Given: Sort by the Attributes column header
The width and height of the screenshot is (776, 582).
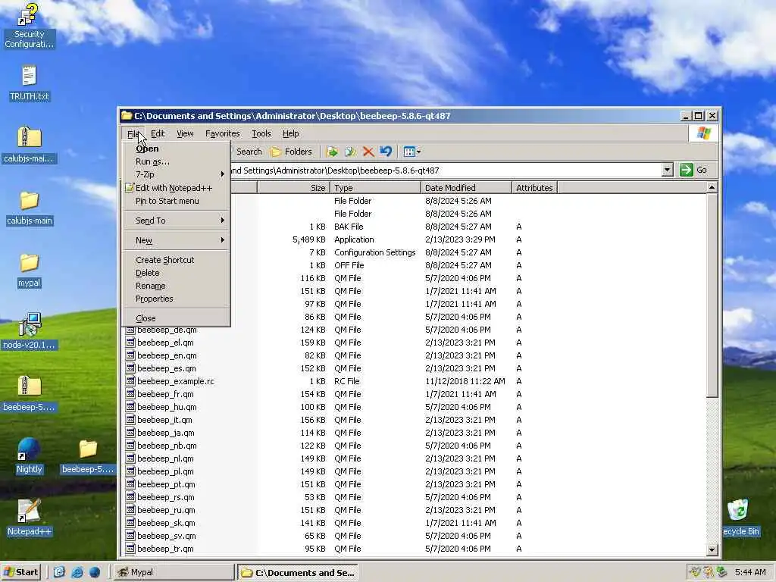Looking at the screenshot, I should pyautogui.click(x=534, y=188).
